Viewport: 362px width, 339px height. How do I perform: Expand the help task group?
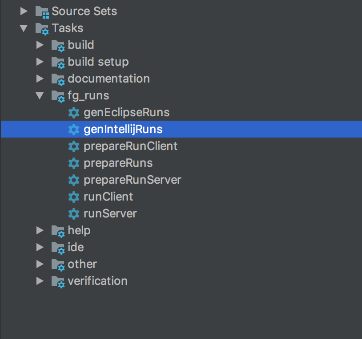pos(39,230)
